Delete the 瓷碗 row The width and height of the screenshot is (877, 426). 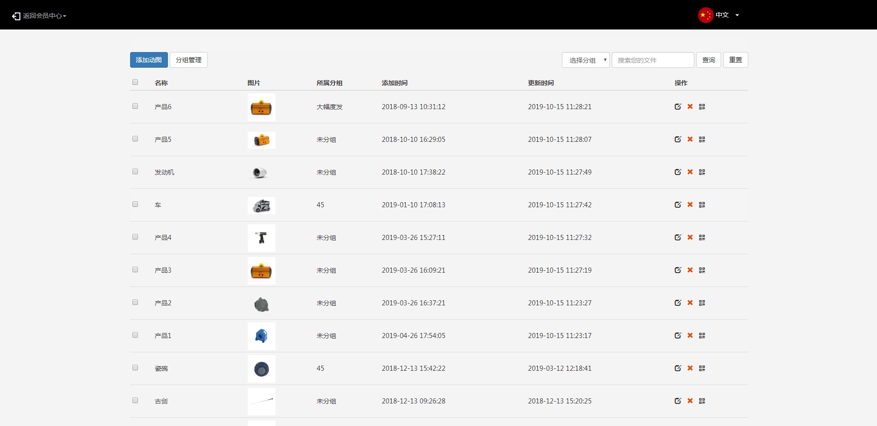click(x=690, y=368)
